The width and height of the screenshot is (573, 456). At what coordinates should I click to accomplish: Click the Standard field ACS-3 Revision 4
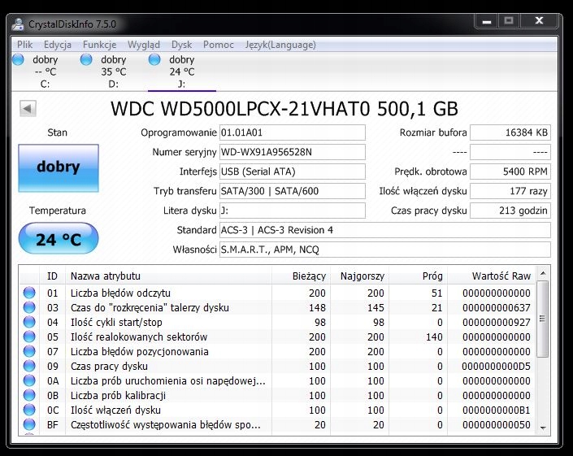pos(385,230)
